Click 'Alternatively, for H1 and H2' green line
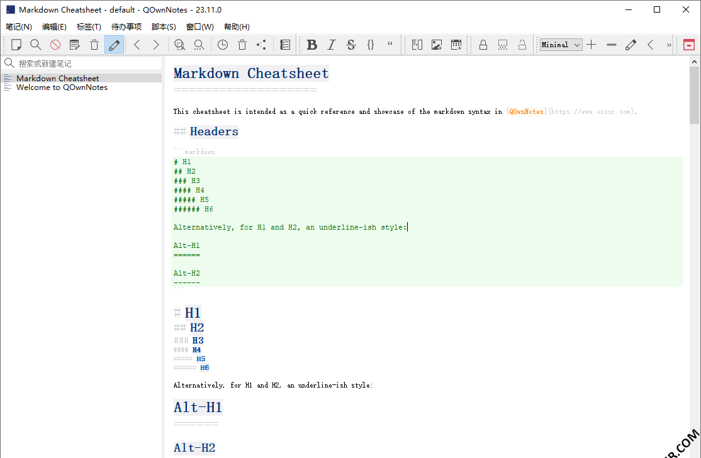Viewport: 701px width, 458px height. pyautogui.click(x=290, y=228)
